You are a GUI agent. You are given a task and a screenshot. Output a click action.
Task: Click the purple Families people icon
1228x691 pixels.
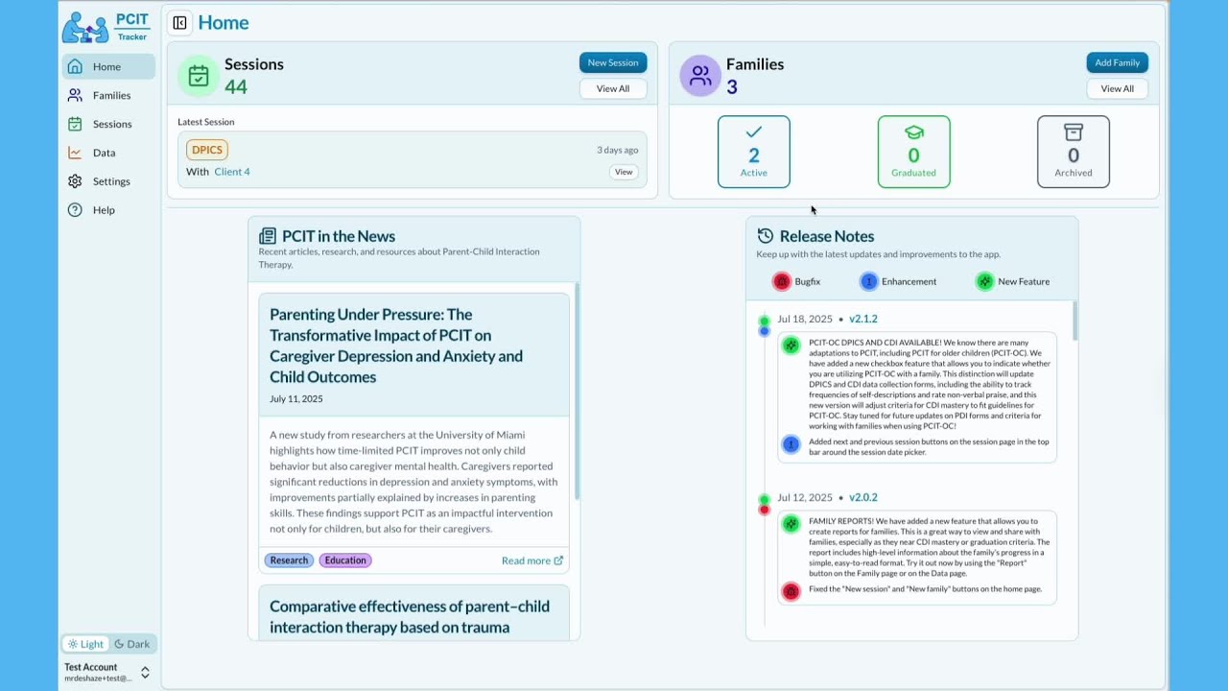tap(700, 76)
